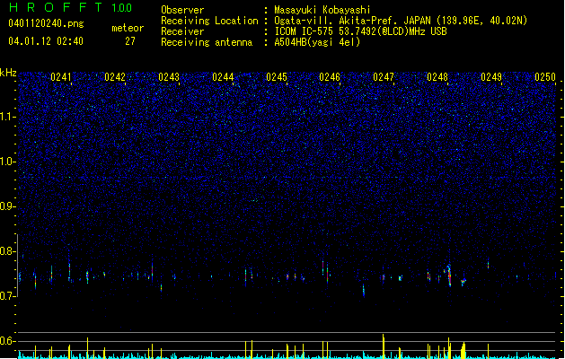The image size is (565, 359).
Task: Click the kHz axis unit label
Action: pos(8,73)
